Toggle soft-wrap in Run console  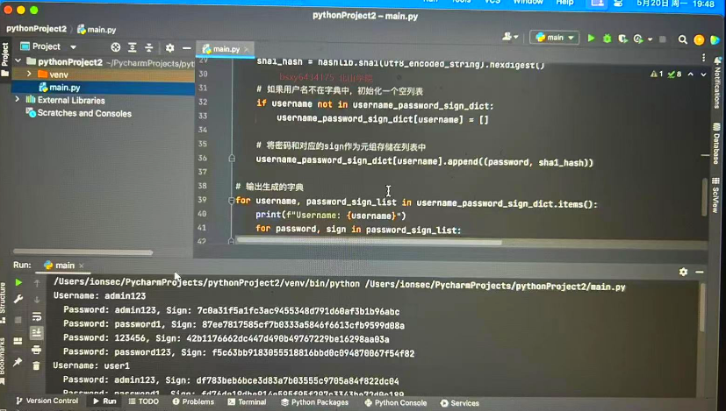[x=36, y=316]
